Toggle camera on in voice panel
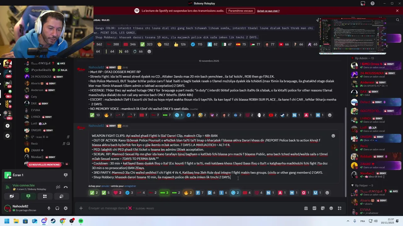Image resolution: width=403 pixels, height=226 pixels. click(12, 196)
